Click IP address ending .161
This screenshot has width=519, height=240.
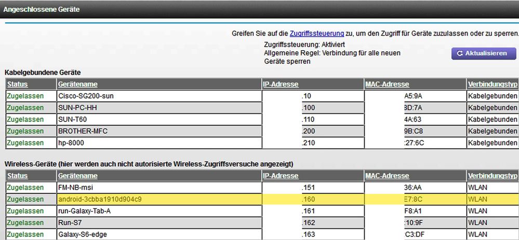point(308,210)
